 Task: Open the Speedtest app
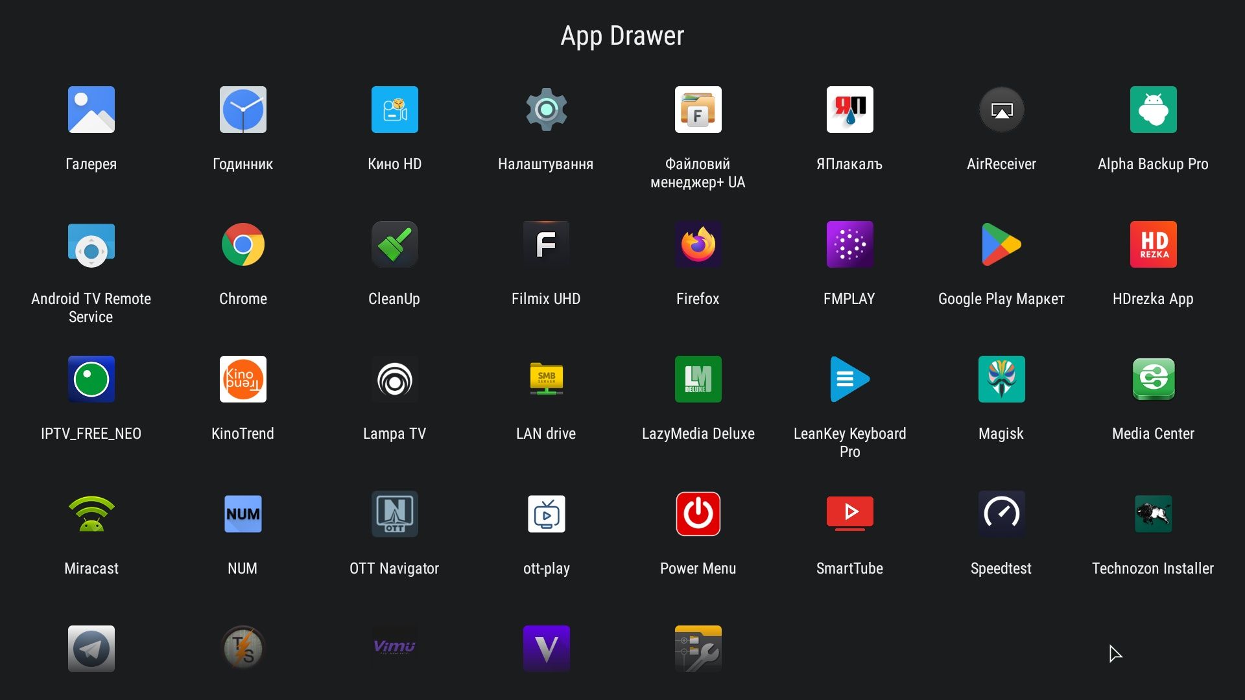(1002, 514)
